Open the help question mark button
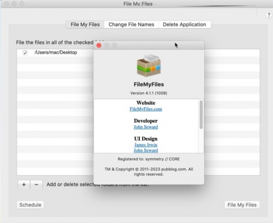Viewport: 273px width, 223px height. pos(269,15)
